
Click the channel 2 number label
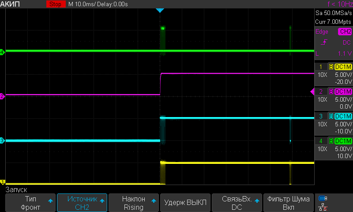(321, 91)
